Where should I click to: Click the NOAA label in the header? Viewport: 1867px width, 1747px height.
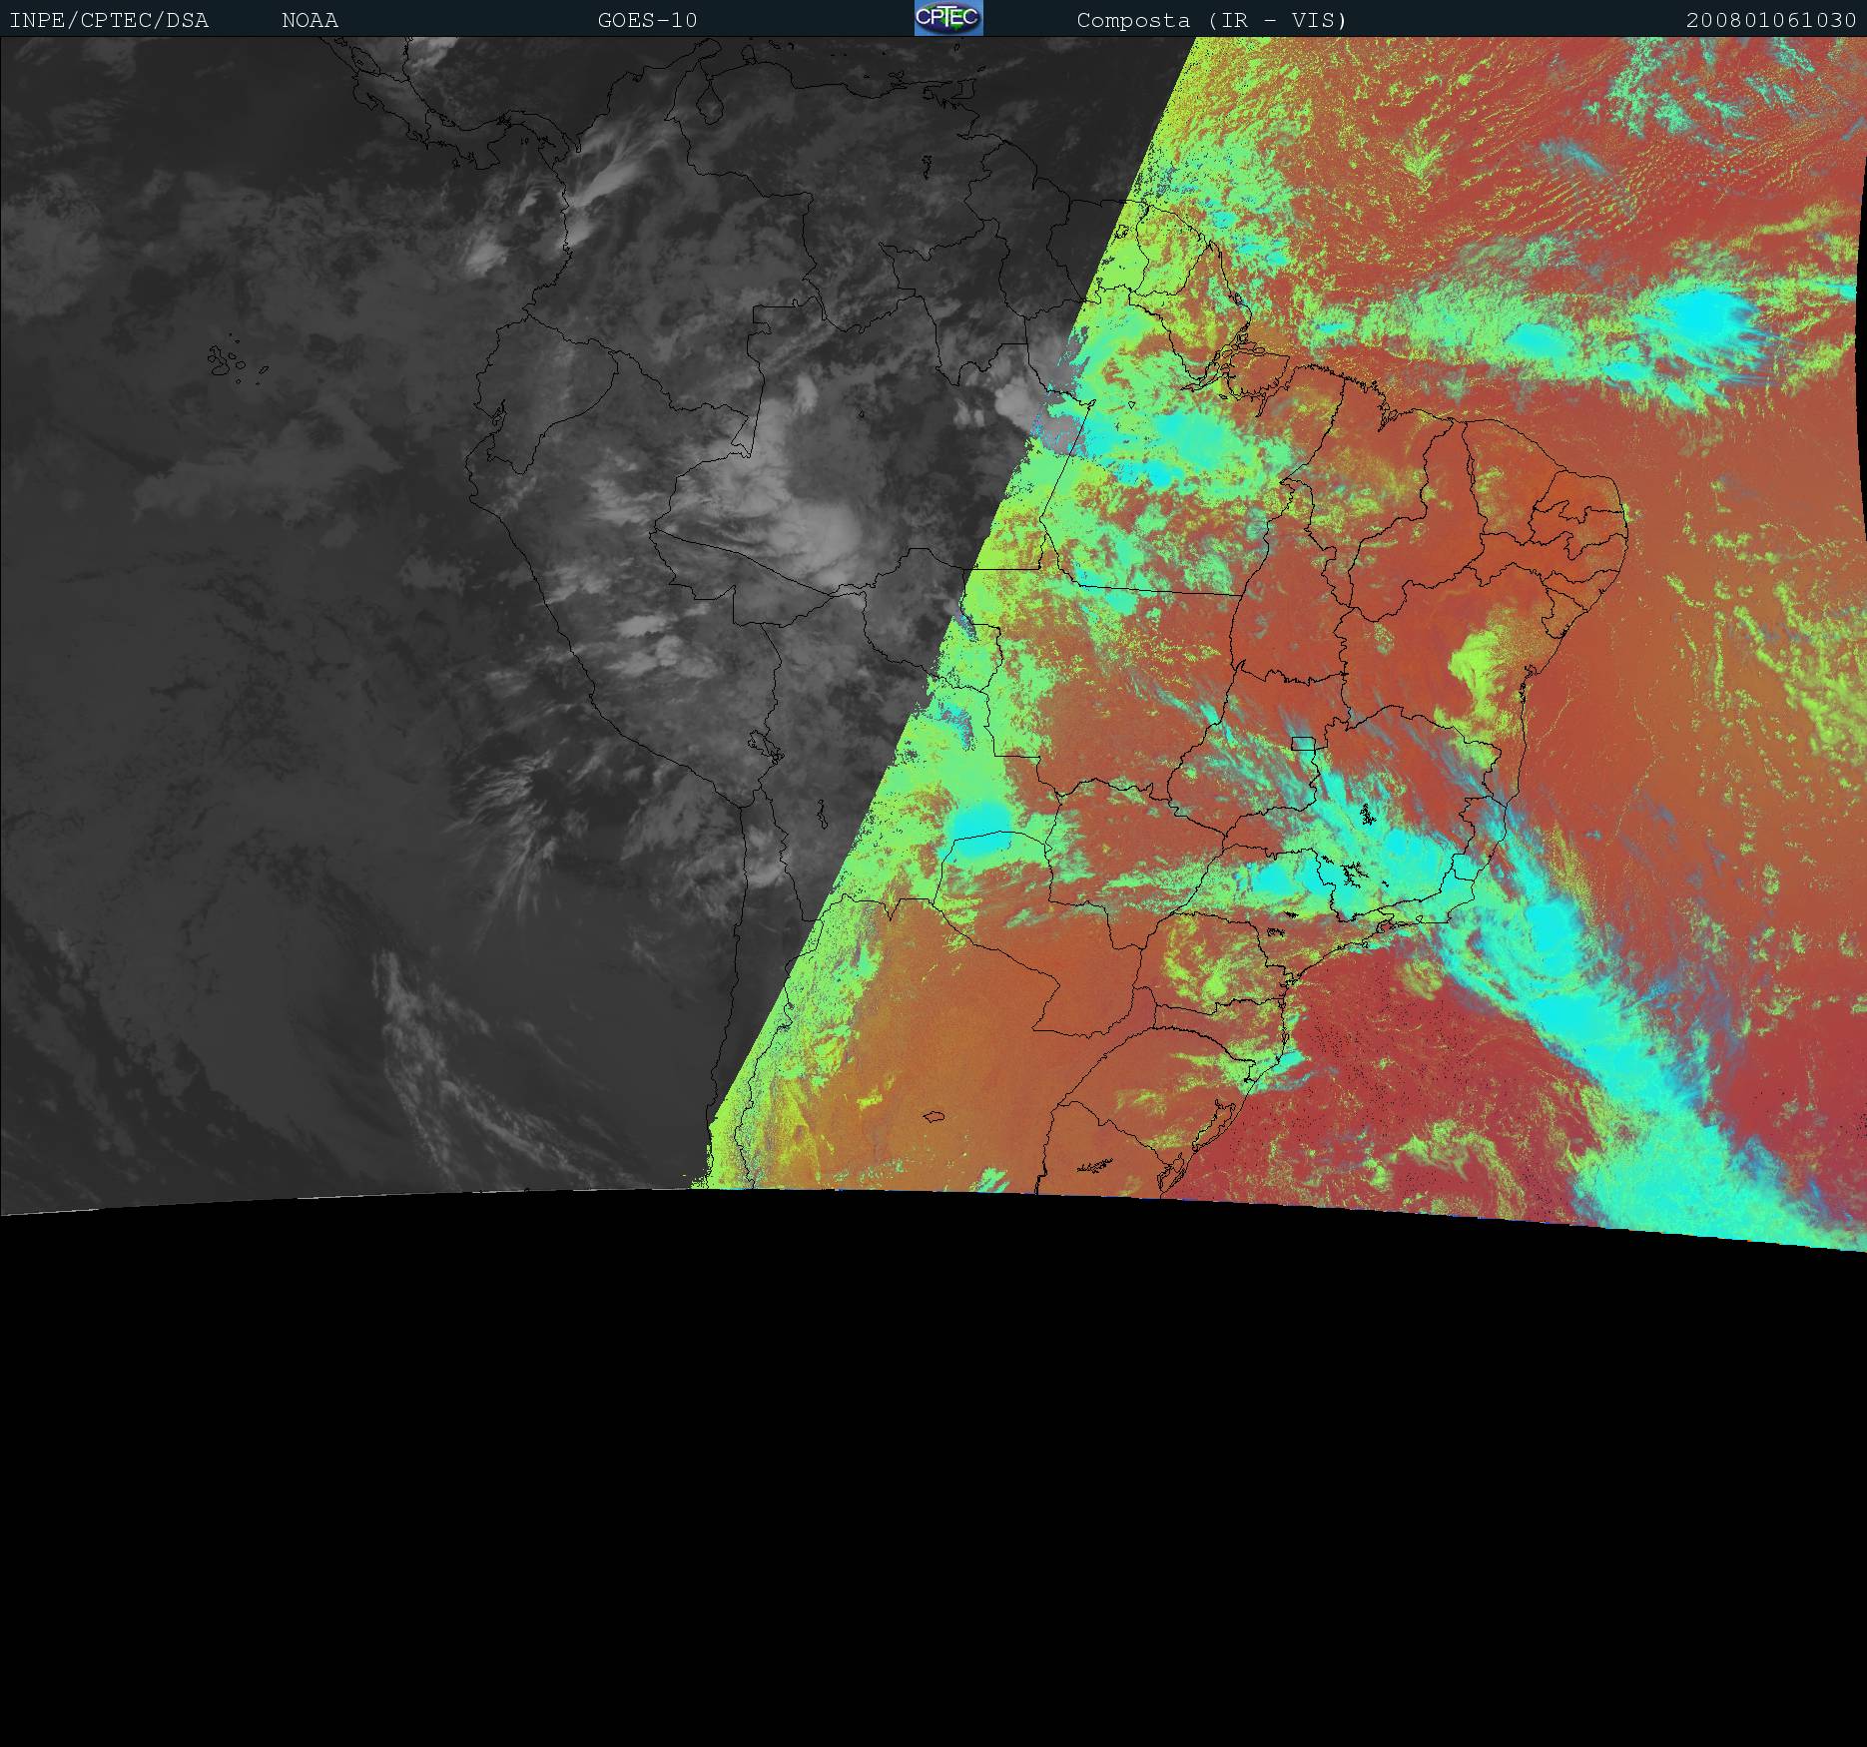pos(310,20)
